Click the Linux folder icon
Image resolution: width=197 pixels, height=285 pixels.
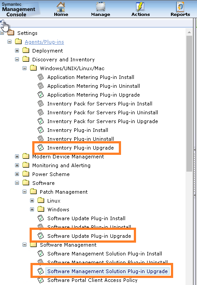[x=41, y=200]
